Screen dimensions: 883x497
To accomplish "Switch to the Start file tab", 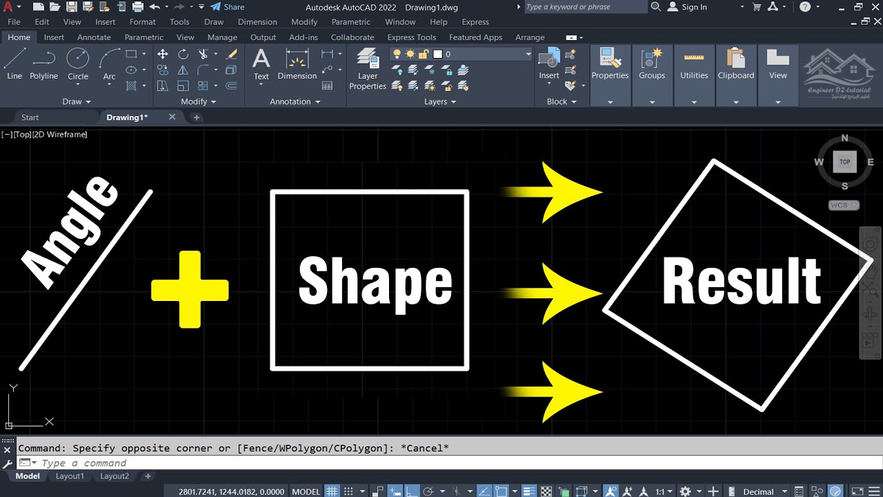I will click(30, 117).
